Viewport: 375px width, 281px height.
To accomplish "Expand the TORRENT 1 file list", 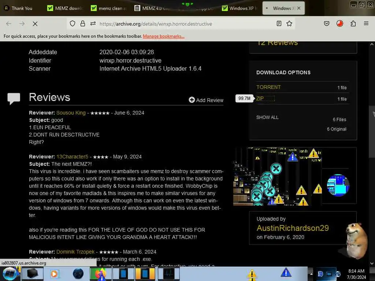I will click(342, 88).
